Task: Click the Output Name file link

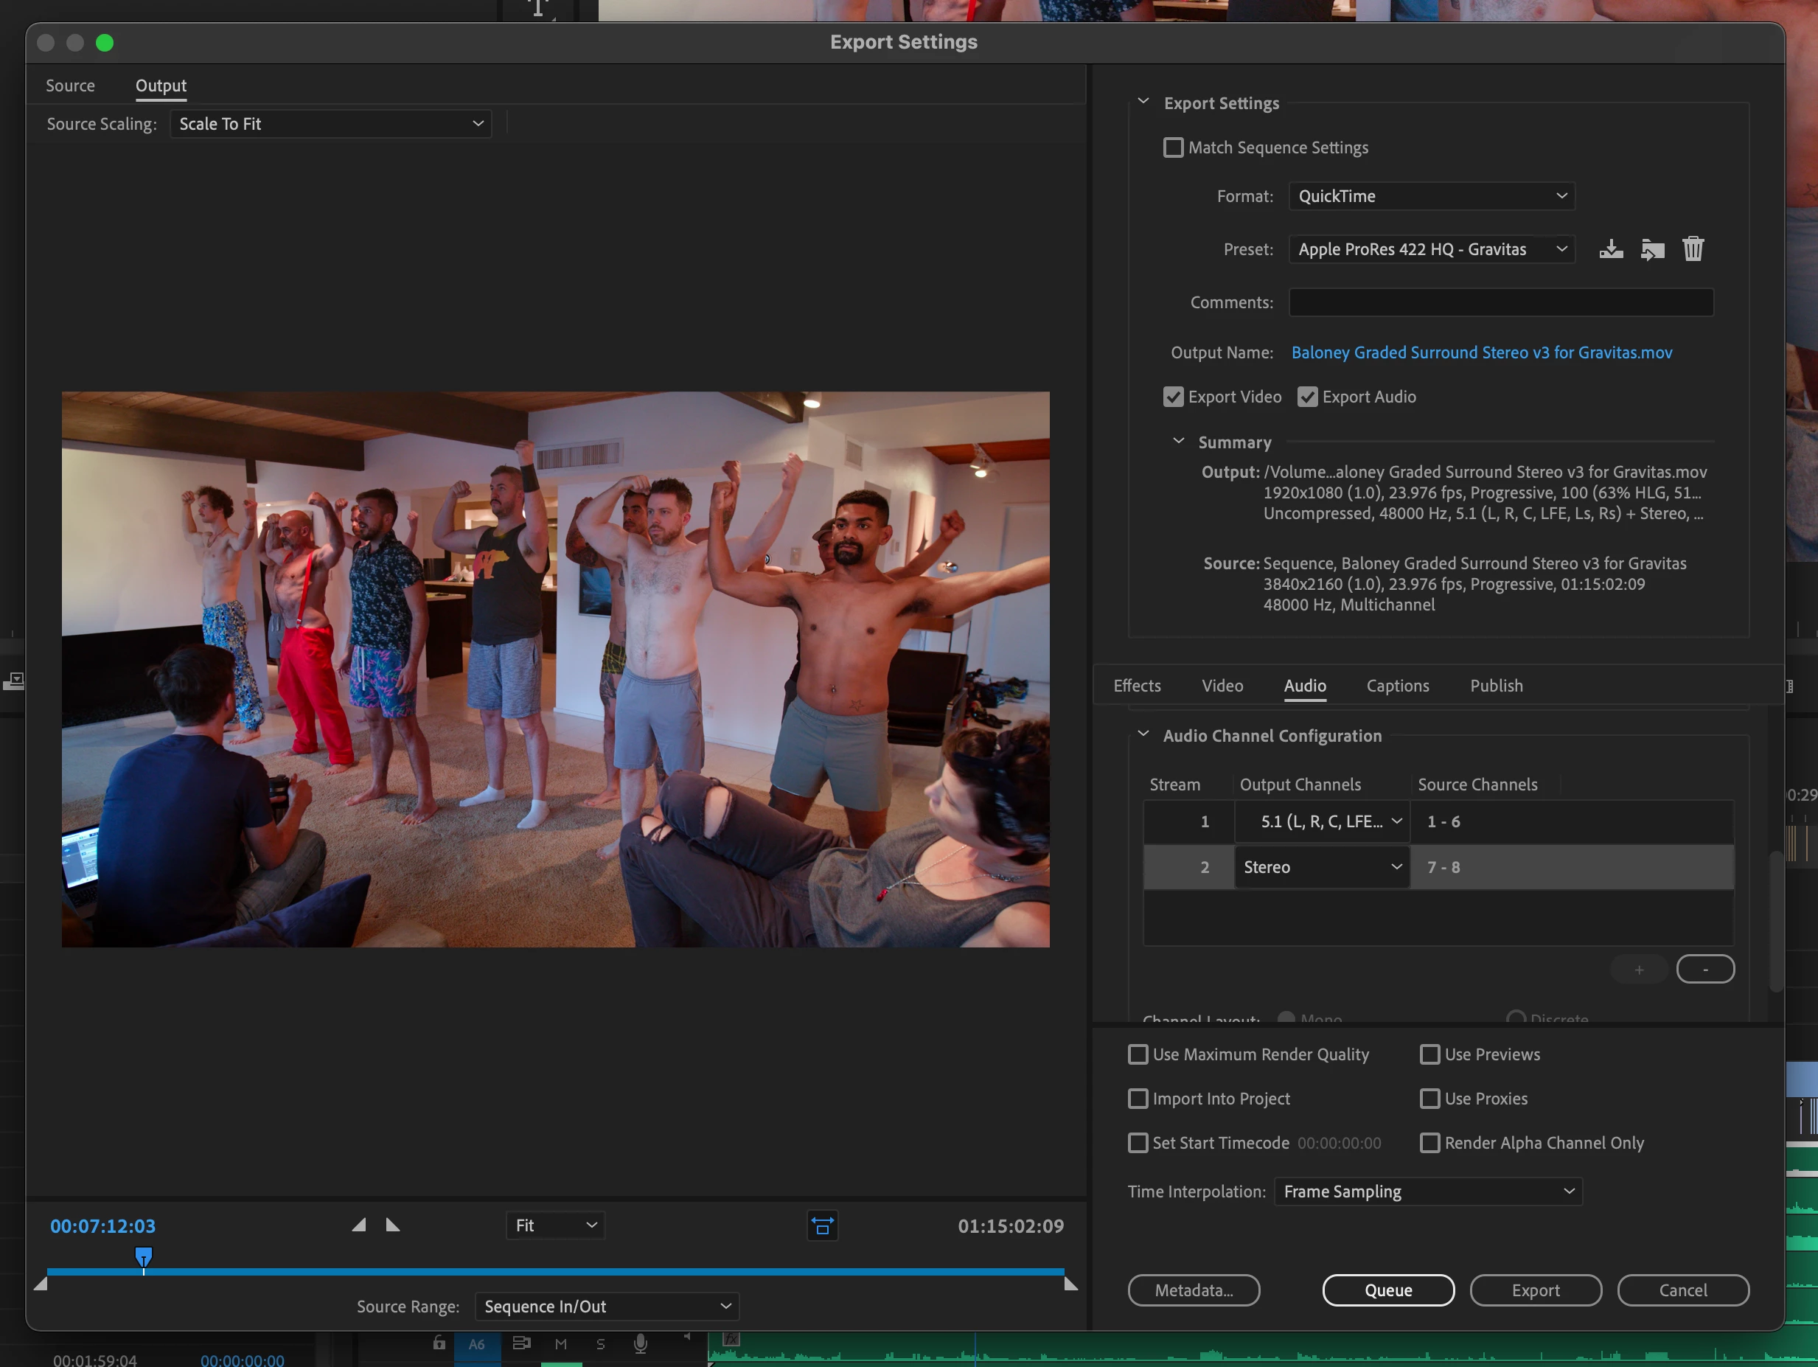Action: [x=1481, y=352]
